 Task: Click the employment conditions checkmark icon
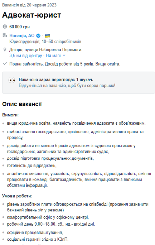(x=5, y=64)
